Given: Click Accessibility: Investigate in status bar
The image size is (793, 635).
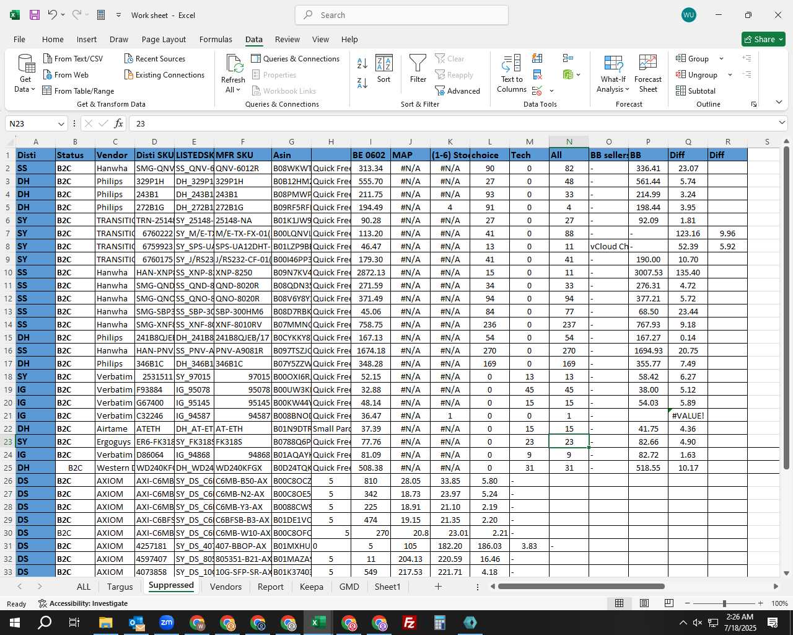Looking at the screenshot, I should (83, 603).
